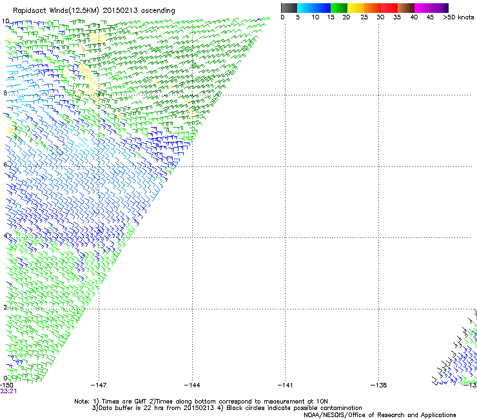Click the orange 25-30 knots legend swatch
The width and height of the screenshot is (477, 419).
pos(373,8)
